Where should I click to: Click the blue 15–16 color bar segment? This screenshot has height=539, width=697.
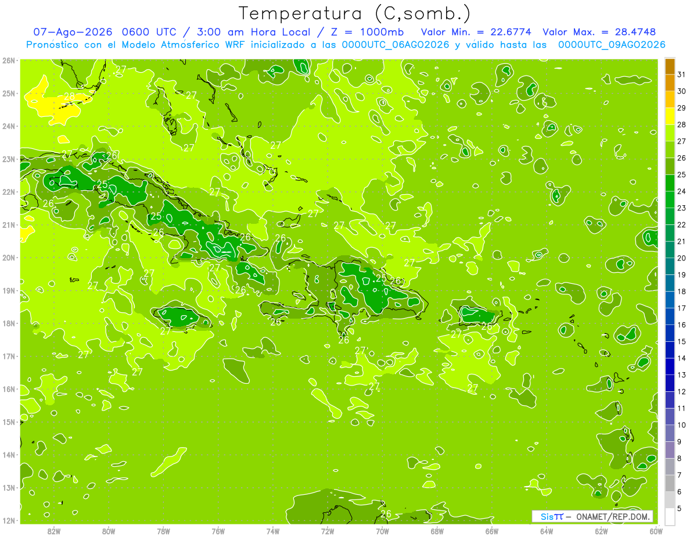pos(670,333)
